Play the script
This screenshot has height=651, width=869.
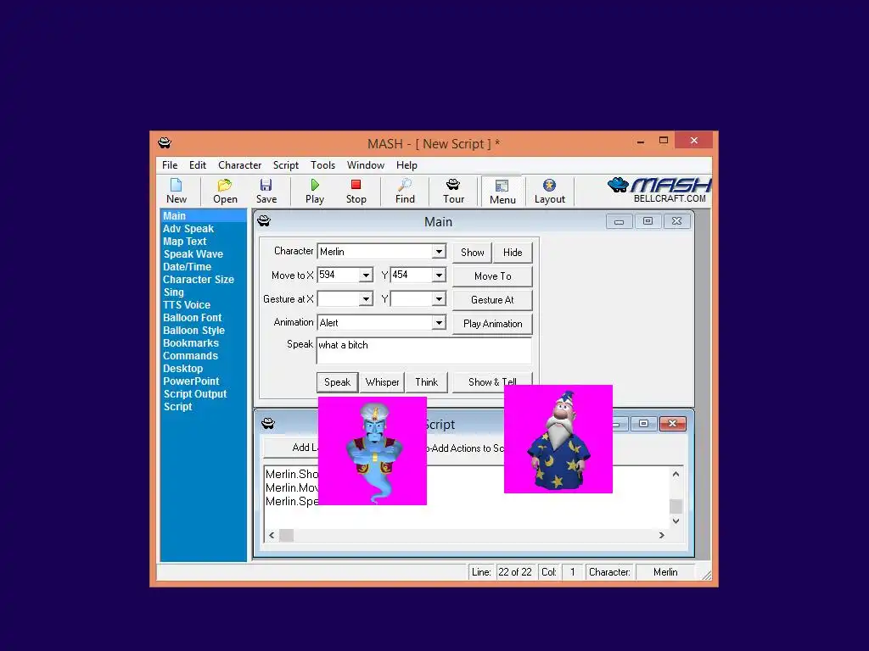click(x=315, y=191)
